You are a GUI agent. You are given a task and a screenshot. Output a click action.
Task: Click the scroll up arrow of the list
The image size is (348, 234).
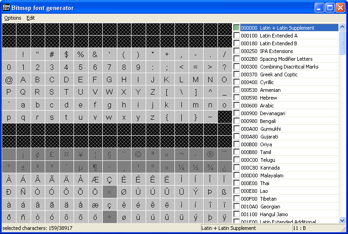(x=342, y=27)
